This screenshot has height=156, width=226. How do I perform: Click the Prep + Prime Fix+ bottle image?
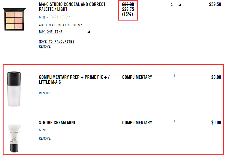[x=14, y=89]
